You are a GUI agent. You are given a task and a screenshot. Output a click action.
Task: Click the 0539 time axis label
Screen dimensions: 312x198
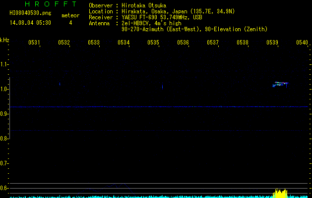[272, 42]
